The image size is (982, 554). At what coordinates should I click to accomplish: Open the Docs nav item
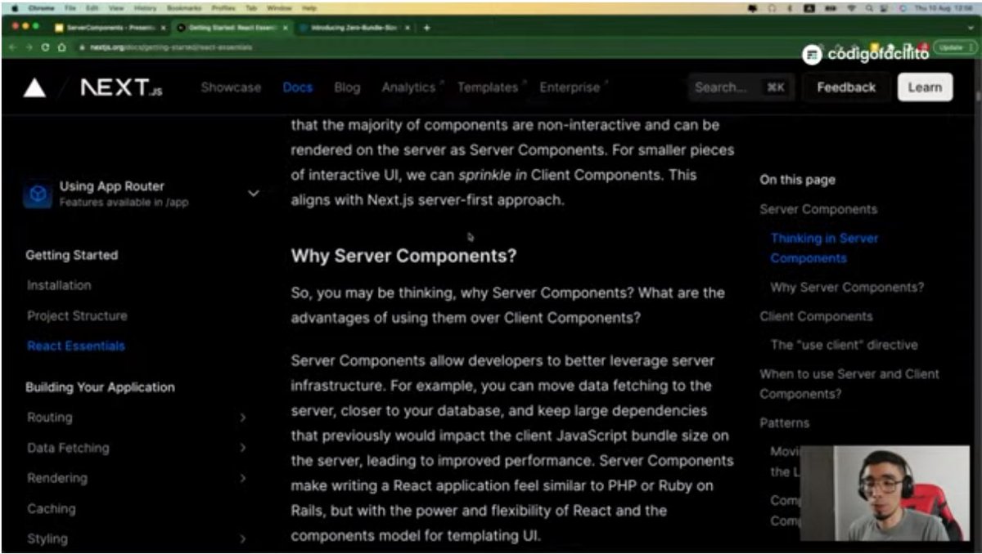pos(298,87)
